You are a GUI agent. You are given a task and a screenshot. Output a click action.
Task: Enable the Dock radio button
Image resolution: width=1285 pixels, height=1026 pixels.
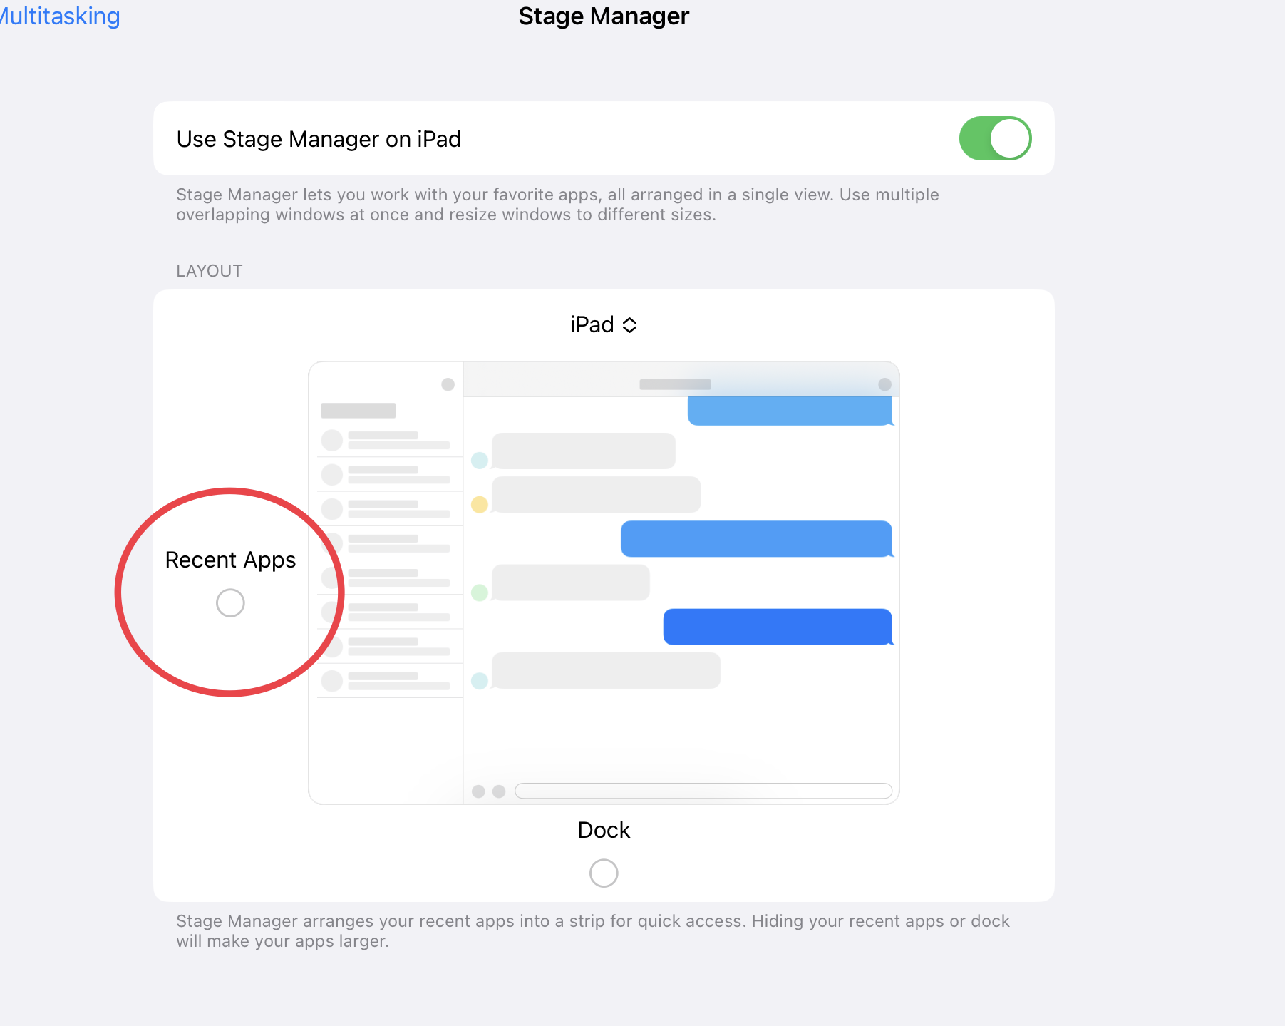tap(604, 873)
